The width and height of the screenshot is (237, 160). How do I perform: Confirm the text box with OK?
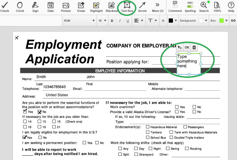pos(187,47)
